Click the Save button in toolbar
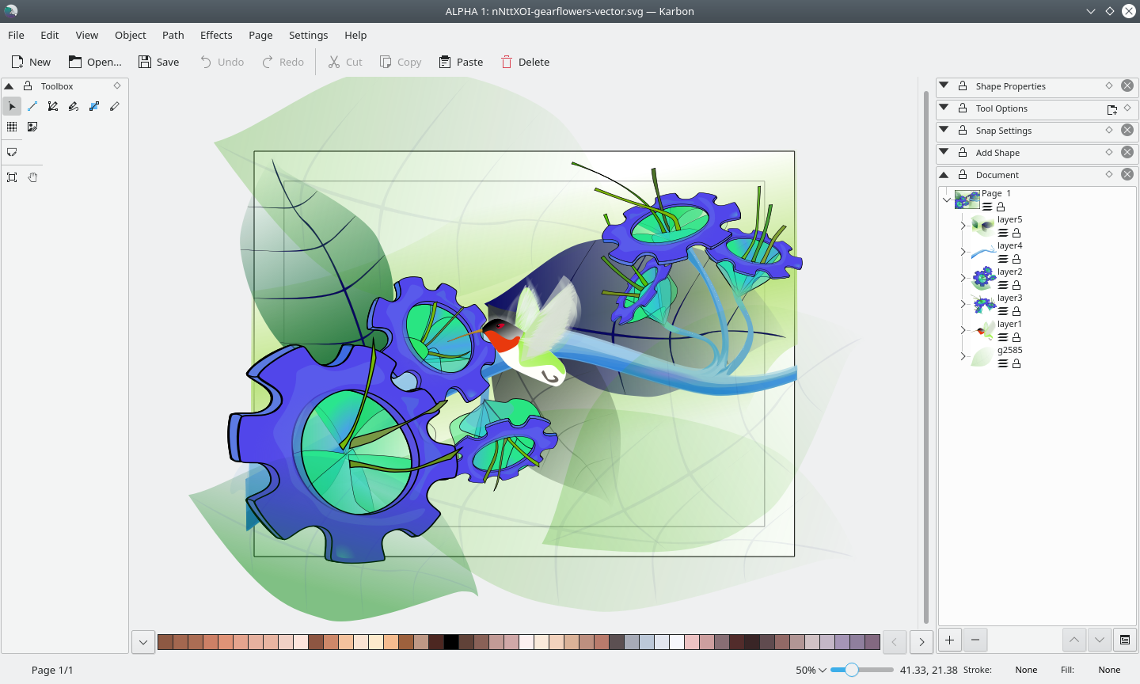1140x684 pixels. [158, 62]
